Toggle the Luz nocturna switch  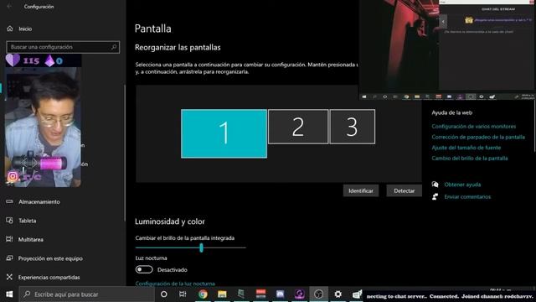point(144,269)
